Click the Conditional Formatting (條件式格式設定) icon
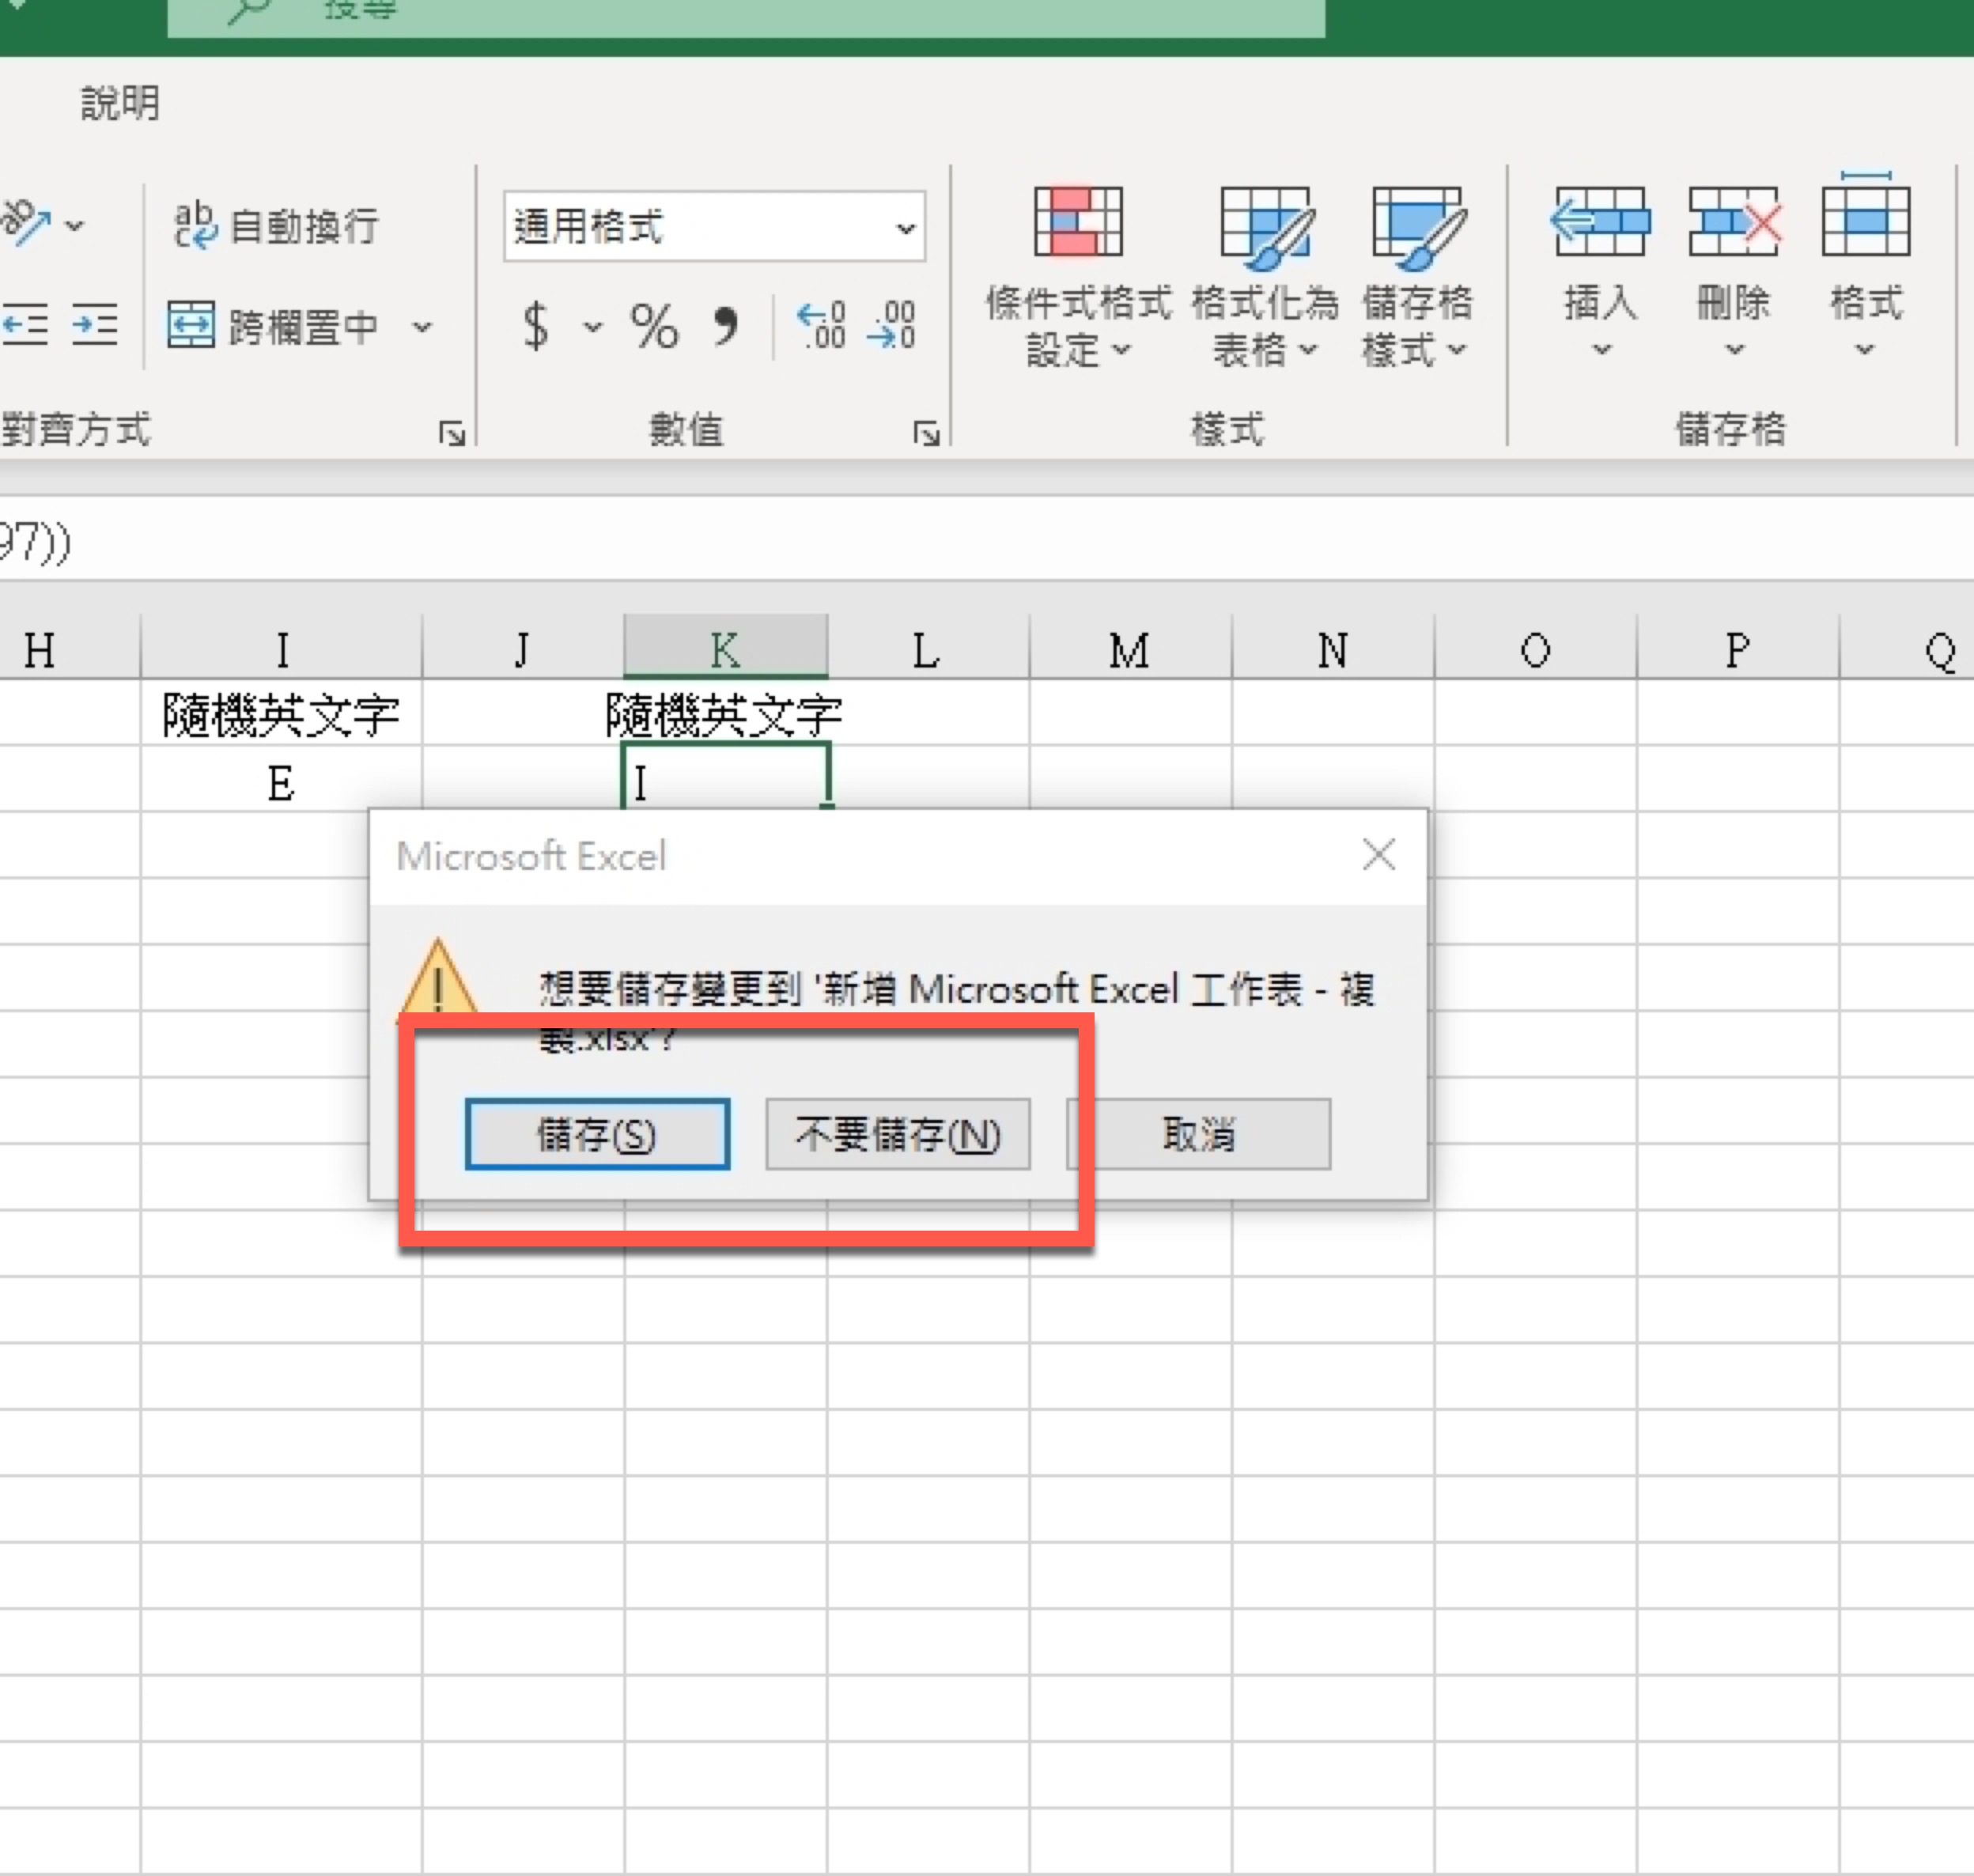Viewport: 1974px width, 1876px height. point(1077,222)
